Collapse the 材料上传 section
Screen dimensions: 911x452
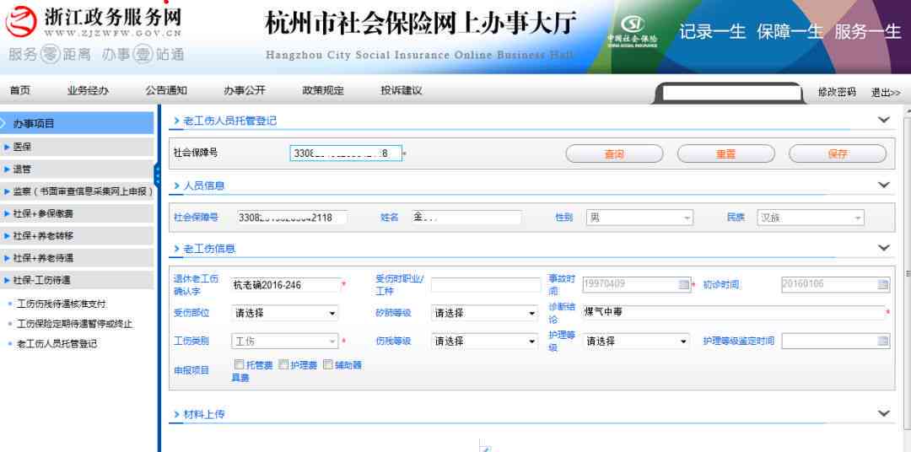pos(884,414)
